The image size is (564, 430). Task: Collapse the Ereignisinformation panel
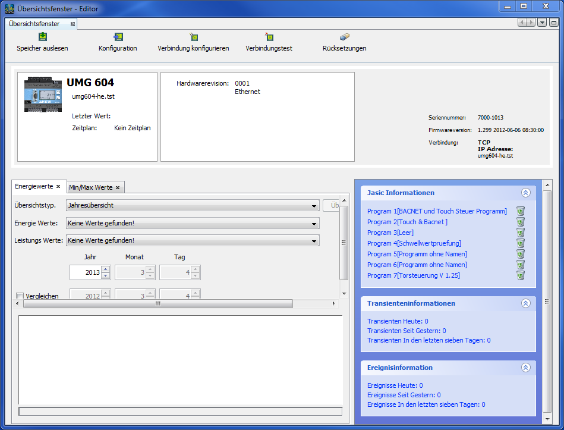[x=525, y=368]
